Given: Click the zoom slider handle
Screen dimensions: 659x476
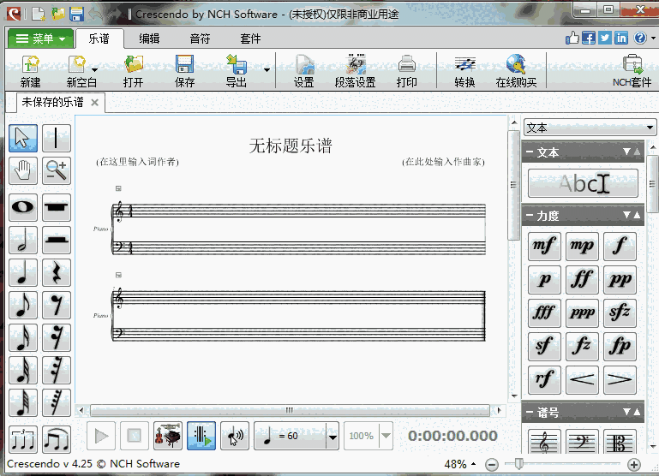Looking at the screenshot, I should [x=519, y=464].
